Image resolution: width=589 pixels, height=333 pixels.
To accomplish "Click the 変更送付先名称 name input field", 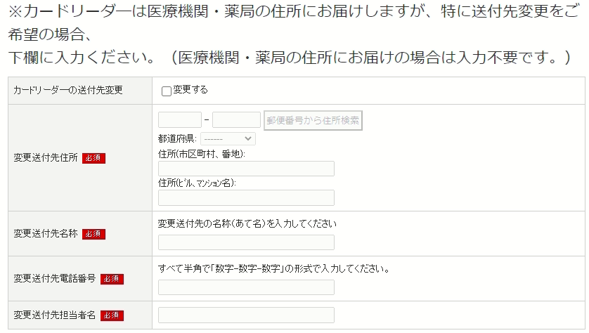I will (246, 242).
